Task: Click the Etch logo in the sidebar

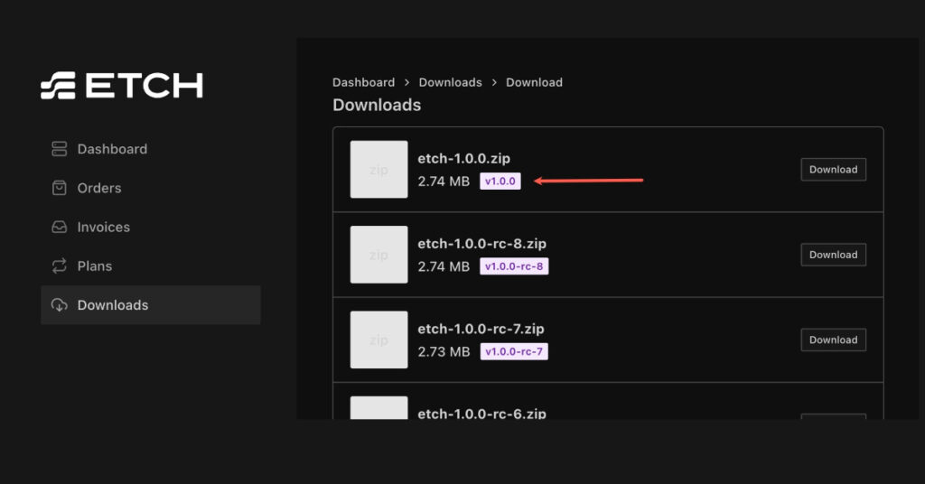Action: pyautogui.click(x=122, y=86)
